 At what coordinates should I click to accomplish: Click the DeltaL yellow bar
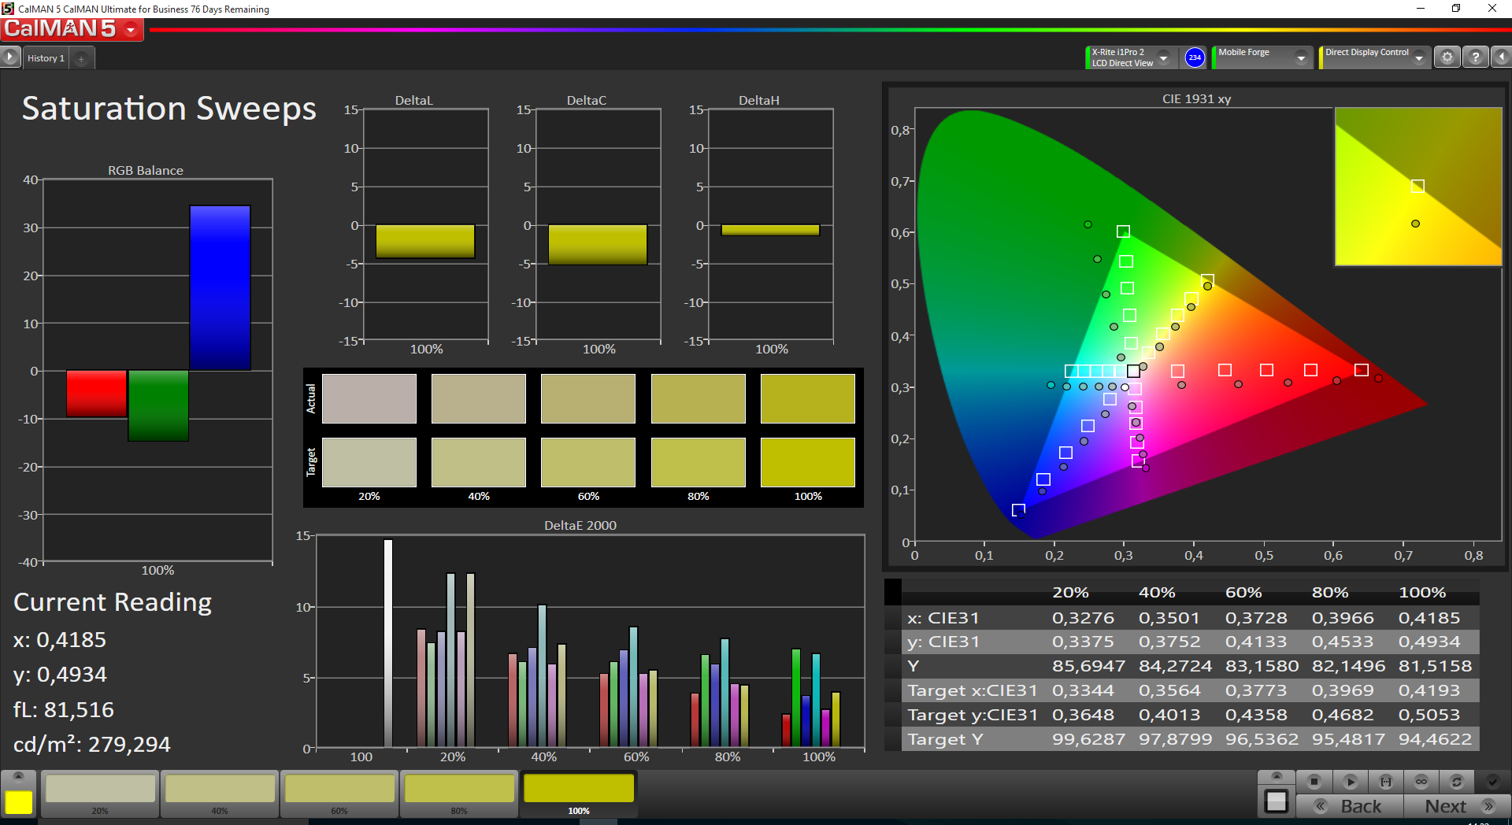point(425,242)
